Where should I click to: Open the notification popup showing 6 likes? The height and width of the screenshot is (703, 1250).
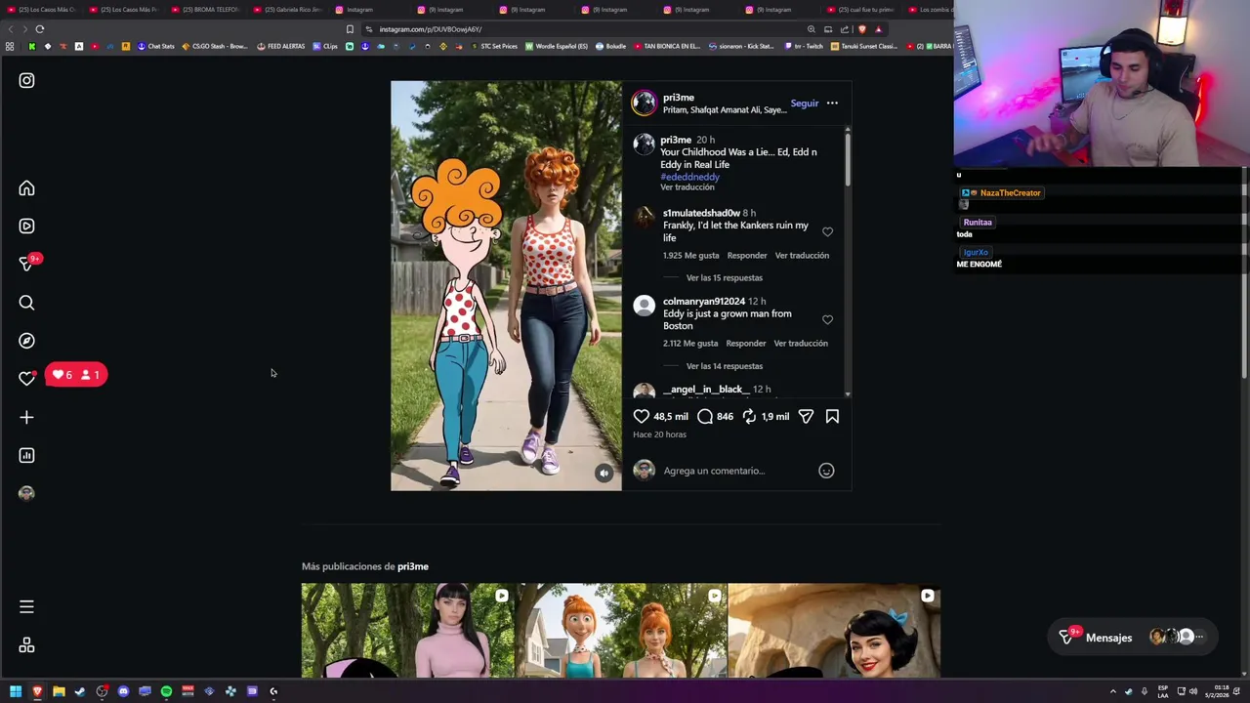point(76,375)
